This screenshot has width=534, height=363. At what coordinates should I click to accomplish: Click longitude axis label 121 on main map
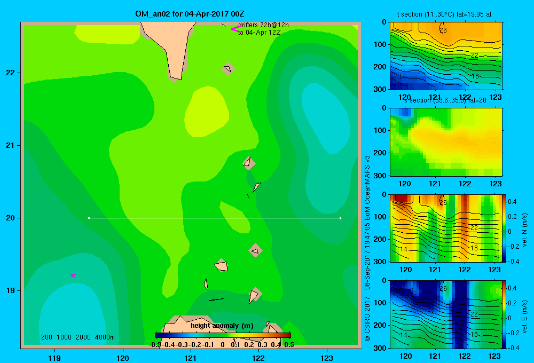[191, 358]
